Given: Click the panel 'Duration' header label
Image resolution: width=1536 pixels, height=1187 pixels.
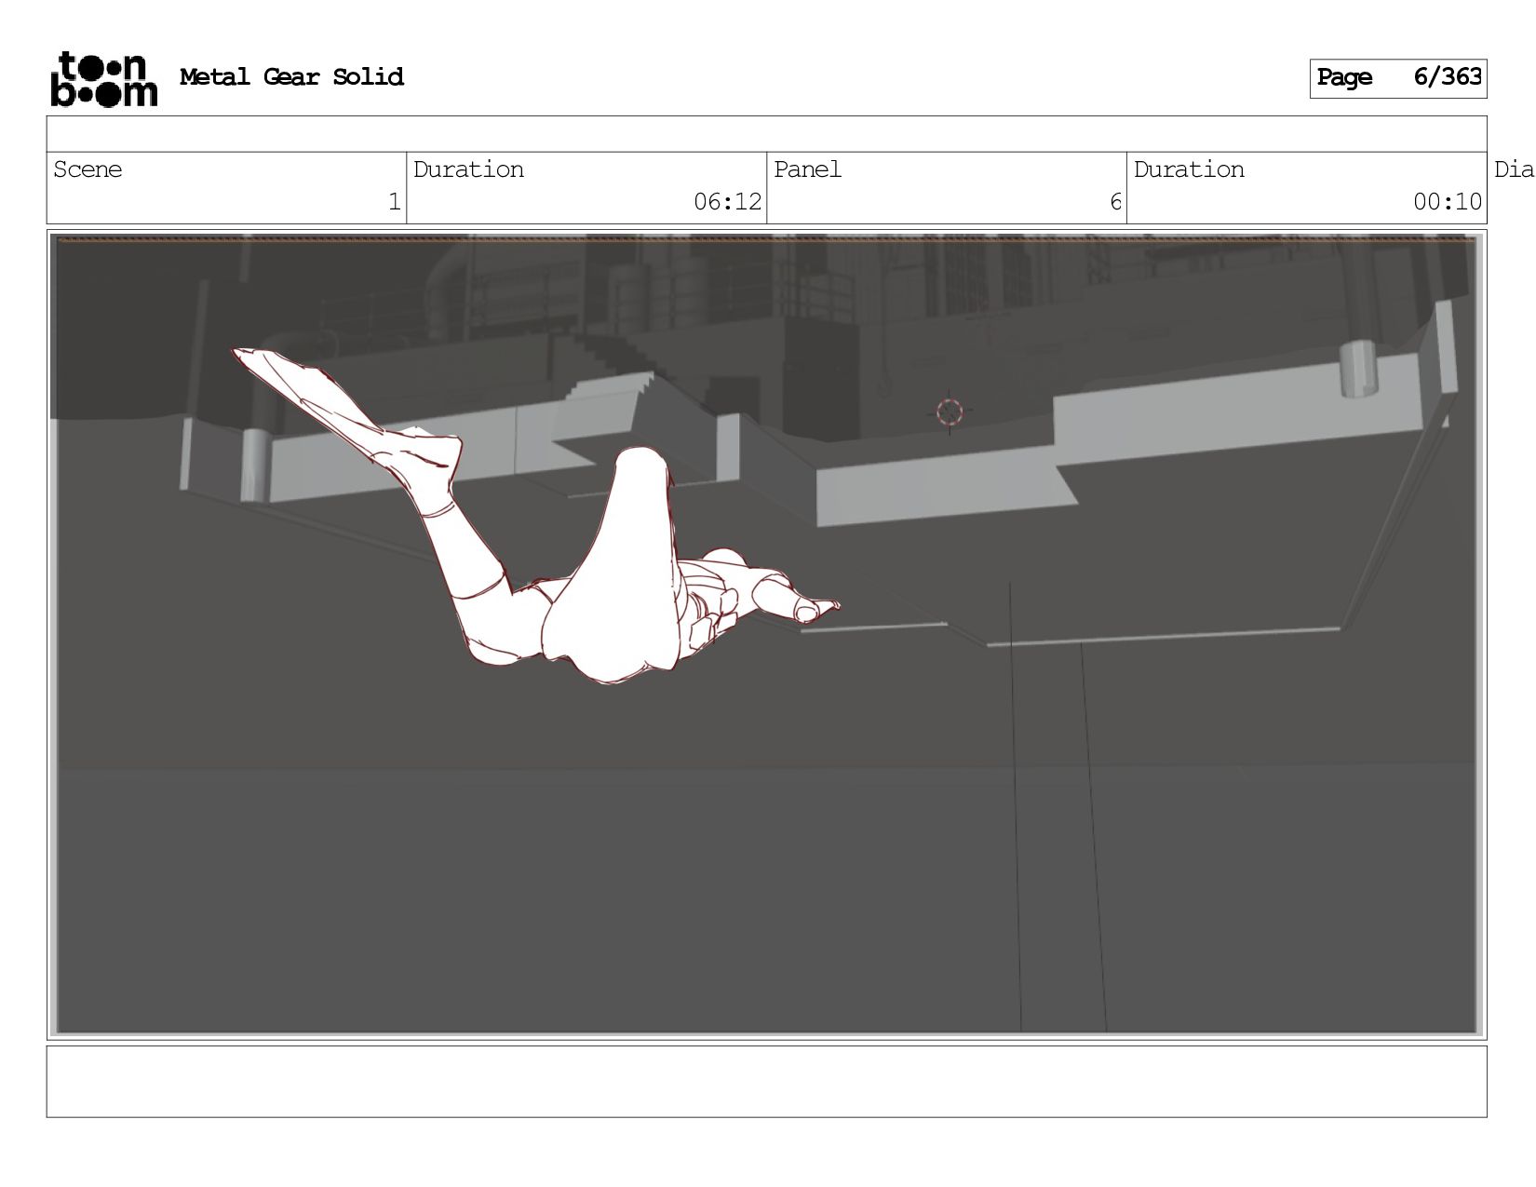Looking at the screenshot, I should [1189, 169].
